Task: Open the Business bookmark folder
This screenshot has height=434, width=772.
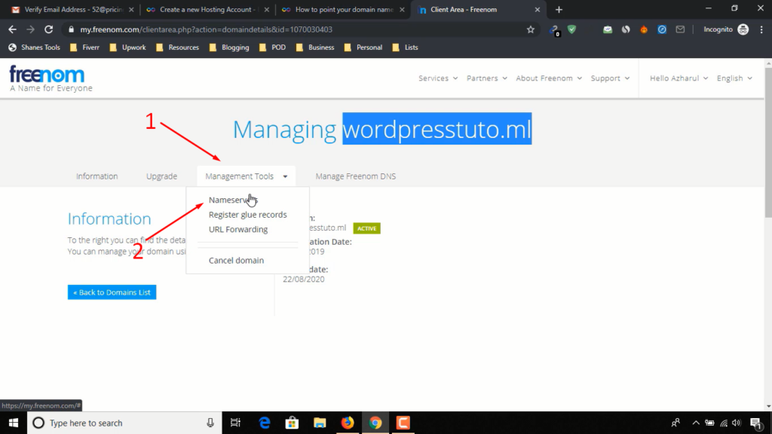Action: point(315,47)
